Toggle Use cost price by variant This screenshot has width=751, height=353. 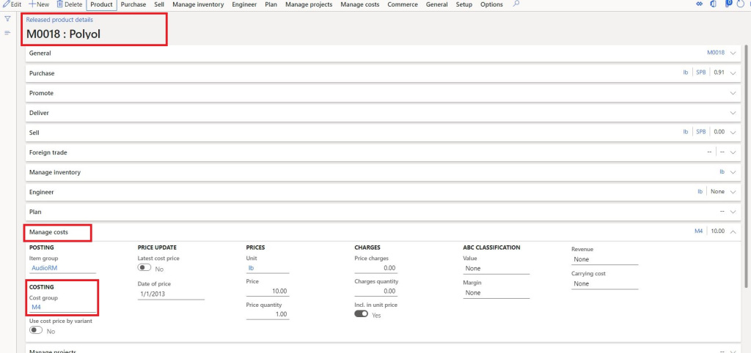37,330
